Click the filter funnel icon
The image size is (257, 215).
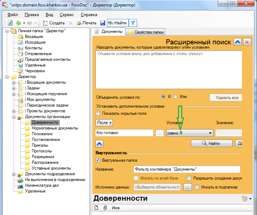point(133,23)
